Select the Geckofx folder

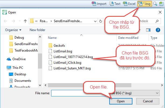(57, 46)
